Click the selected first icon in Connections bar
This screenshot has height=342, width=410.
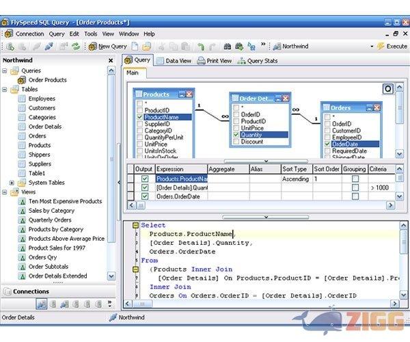point(41,304)
